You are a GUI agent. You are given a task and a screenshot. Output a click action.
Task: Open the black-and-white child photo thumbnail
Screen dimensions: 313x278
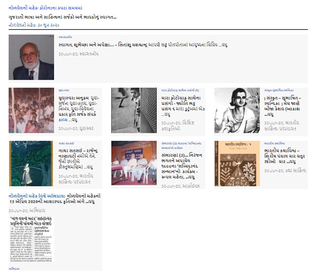tap(134, 110)
